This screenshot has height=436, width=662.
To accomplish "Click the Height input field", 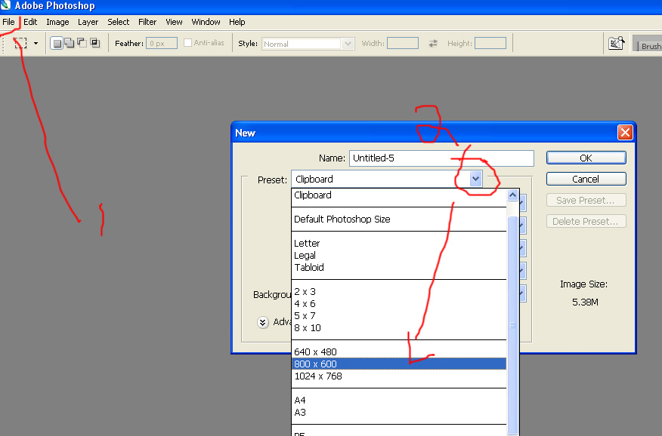I will click(x=490, y=43).
